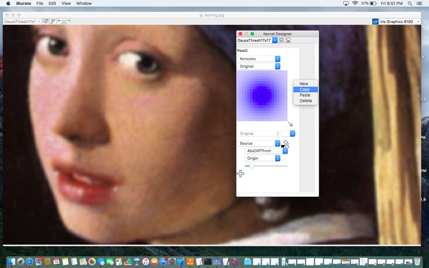Close the Kernel Designer window
Viewport: 429px width, 268px height.
point(240,34)
